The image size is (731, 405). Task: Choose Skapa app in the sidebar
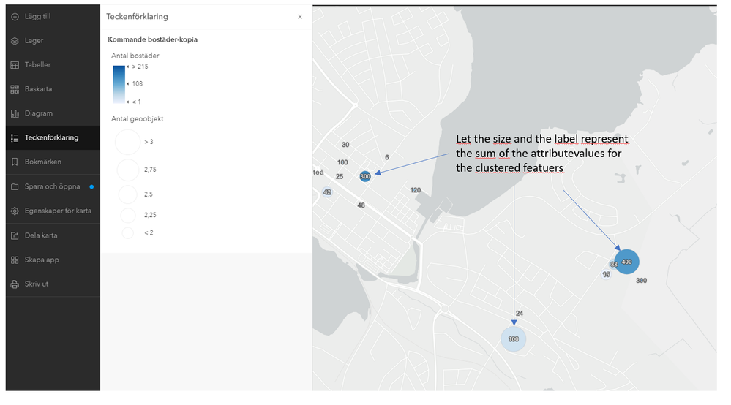42,260
